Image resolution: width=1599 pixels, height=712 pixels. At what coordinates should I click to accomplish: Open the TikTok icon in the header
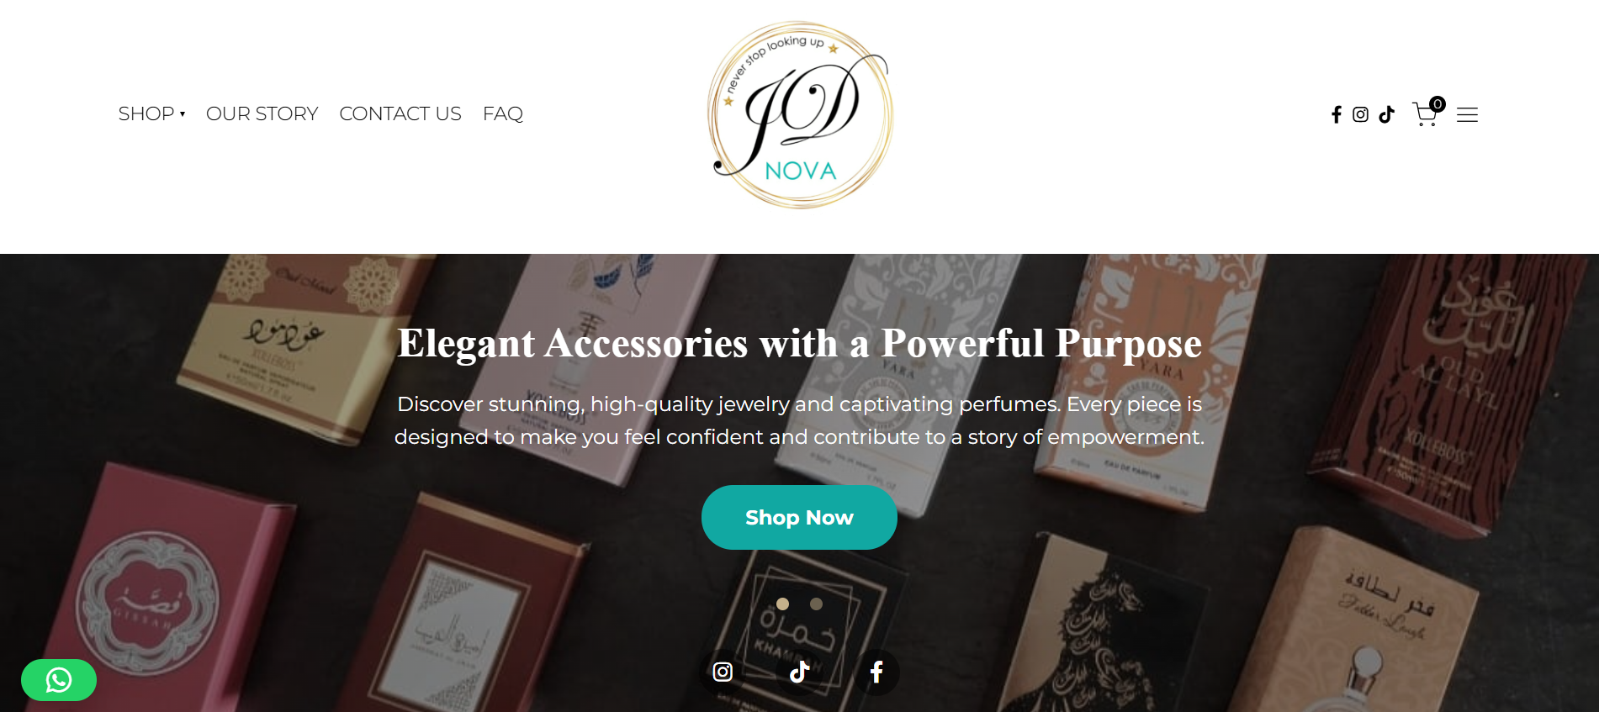1387,114
